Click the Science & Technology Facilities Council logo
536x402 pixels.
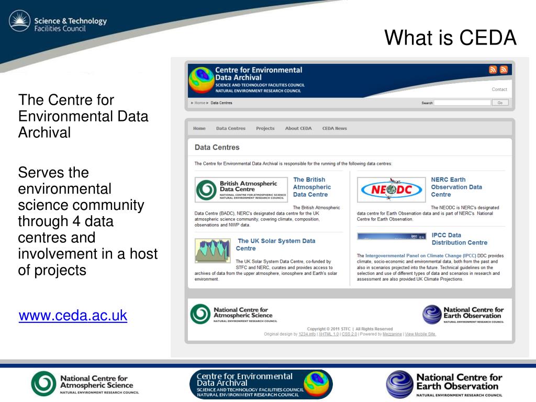(x=58, y=21)
